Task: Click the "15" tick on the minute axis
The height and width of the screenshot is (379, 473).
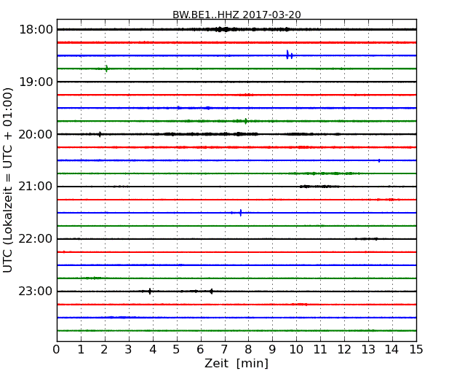Action: point(416,349)
